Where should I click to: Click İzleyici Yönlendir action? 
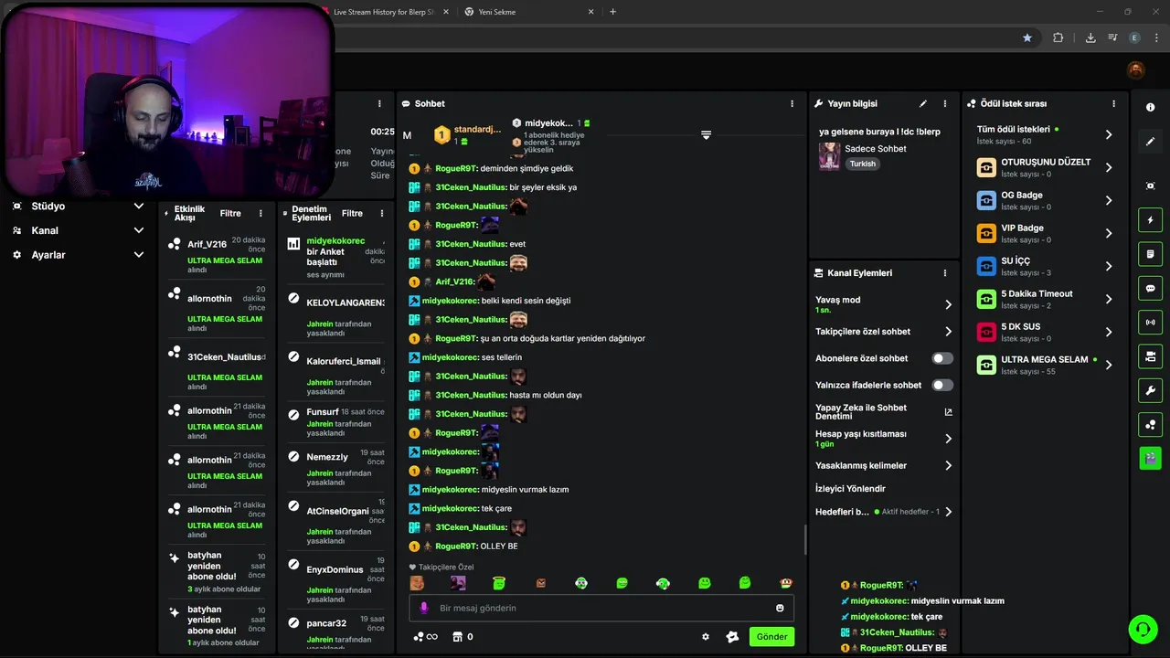[850, 489]
